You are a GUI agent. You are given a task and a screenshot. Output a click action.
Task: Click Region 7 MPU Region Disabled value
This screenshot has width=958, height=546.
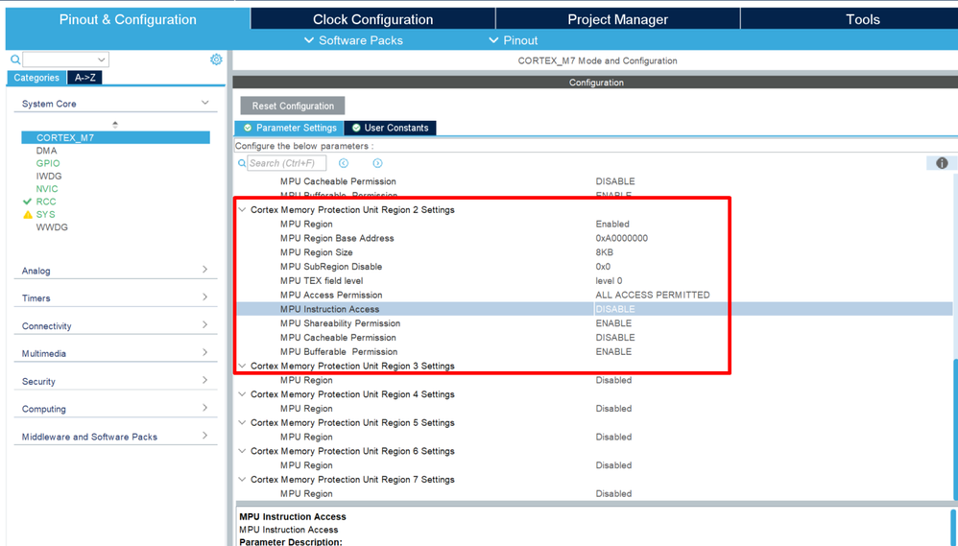tap(613, 493)
